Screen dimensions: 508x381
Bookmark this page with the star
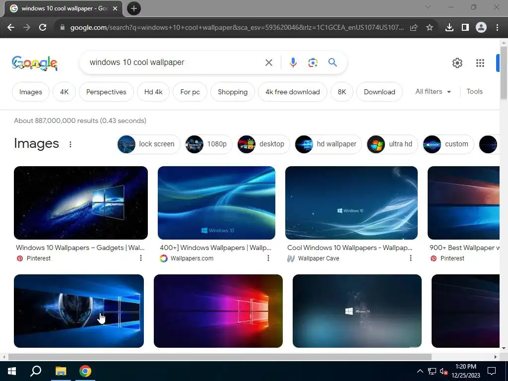point(430,28)
